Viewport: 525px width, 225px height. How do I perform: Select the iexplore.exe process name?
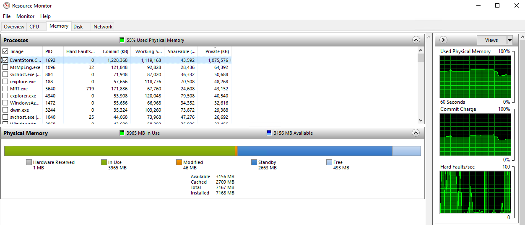point(23,82)
